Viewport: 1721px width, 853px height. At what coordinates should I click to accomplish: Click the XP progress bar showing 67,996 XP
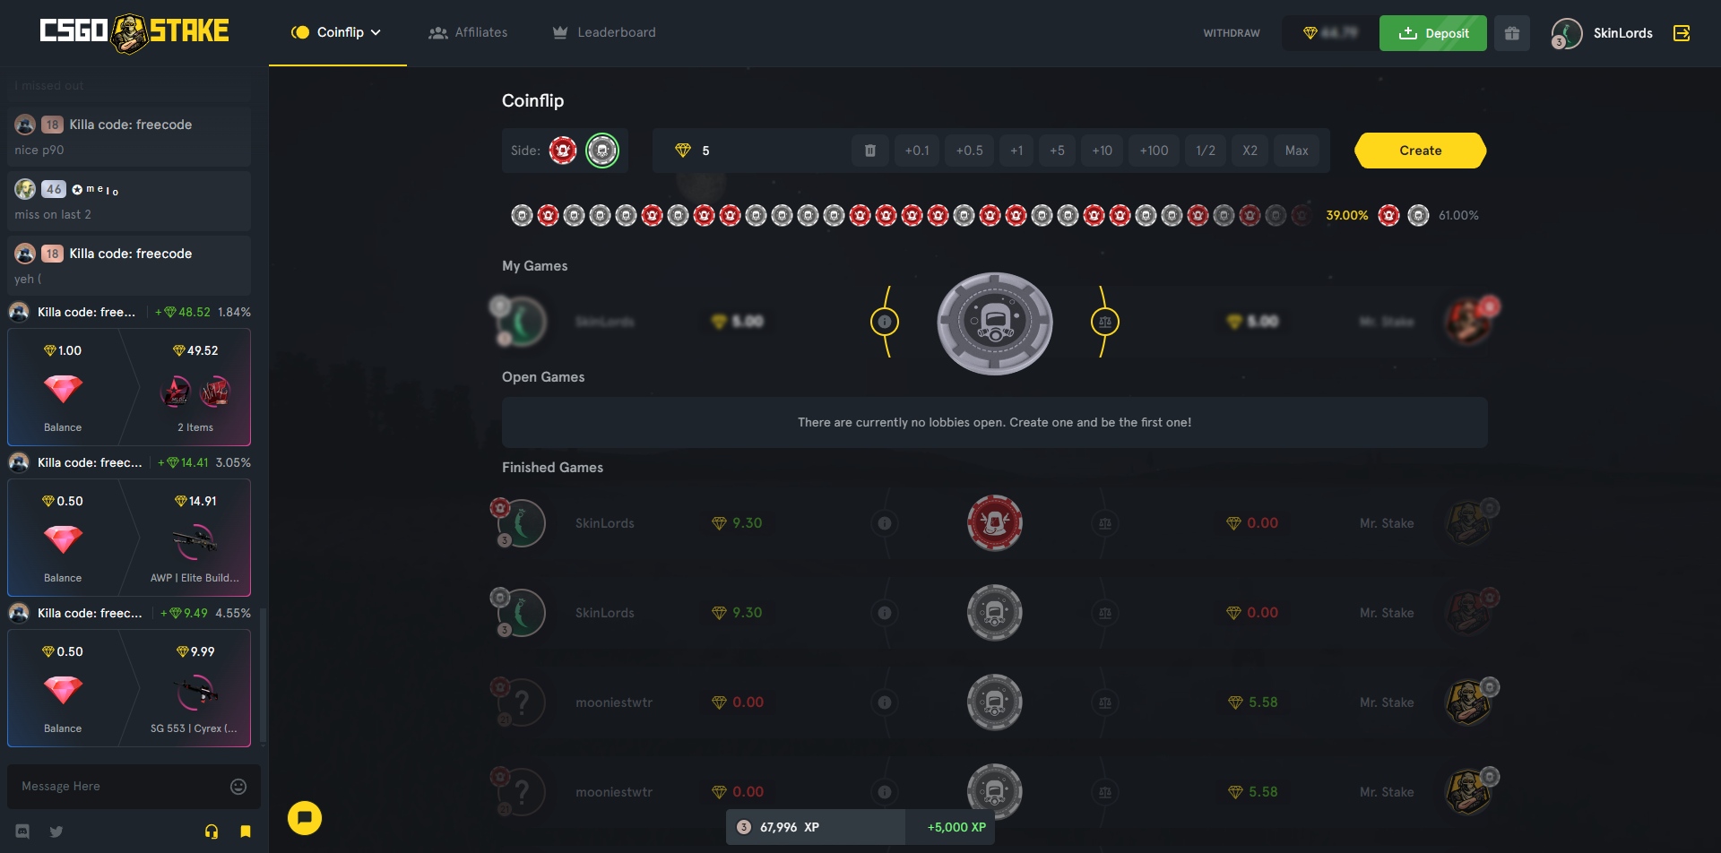[x=860, y=827]
